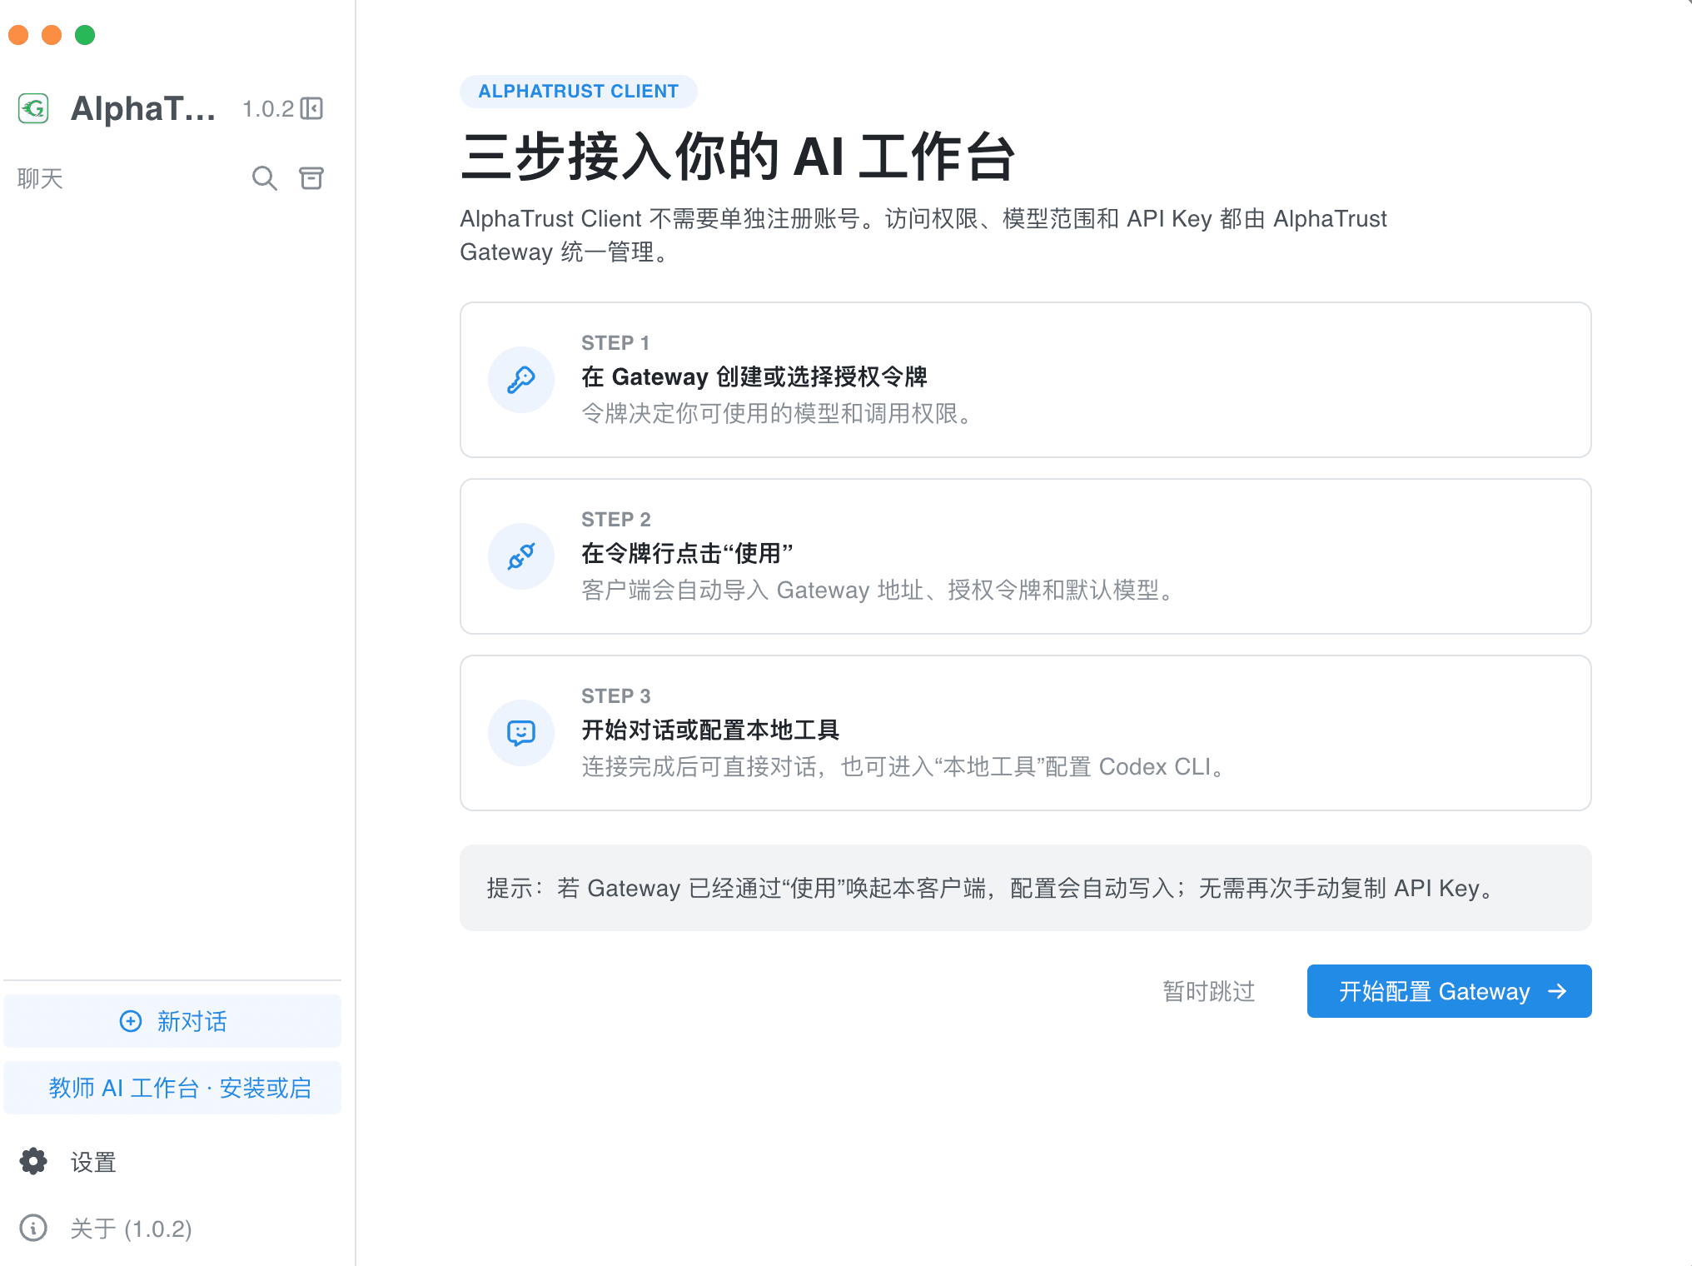Click the AlphaTrust green logo icon
1692x1266 pixels.
tap(33, 108)
